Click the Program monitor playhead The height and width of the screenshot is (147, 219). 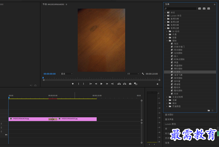coord(43,78)
